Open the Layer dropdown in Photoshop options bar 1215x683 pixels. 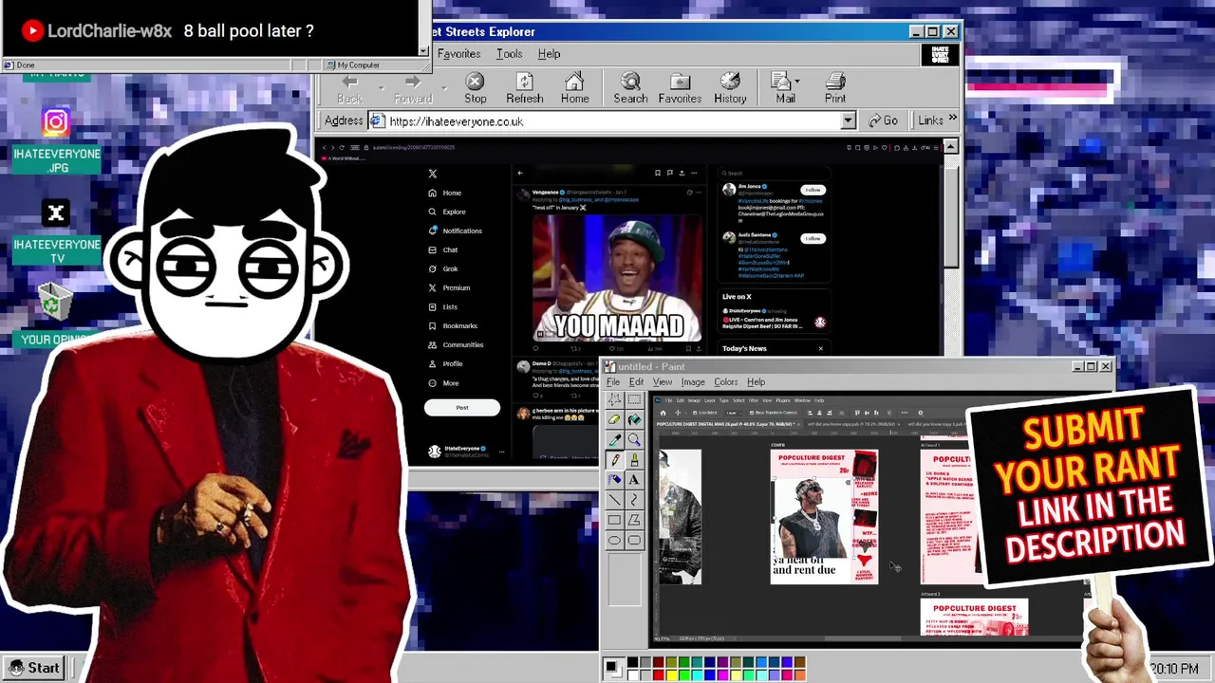point(733,413)
